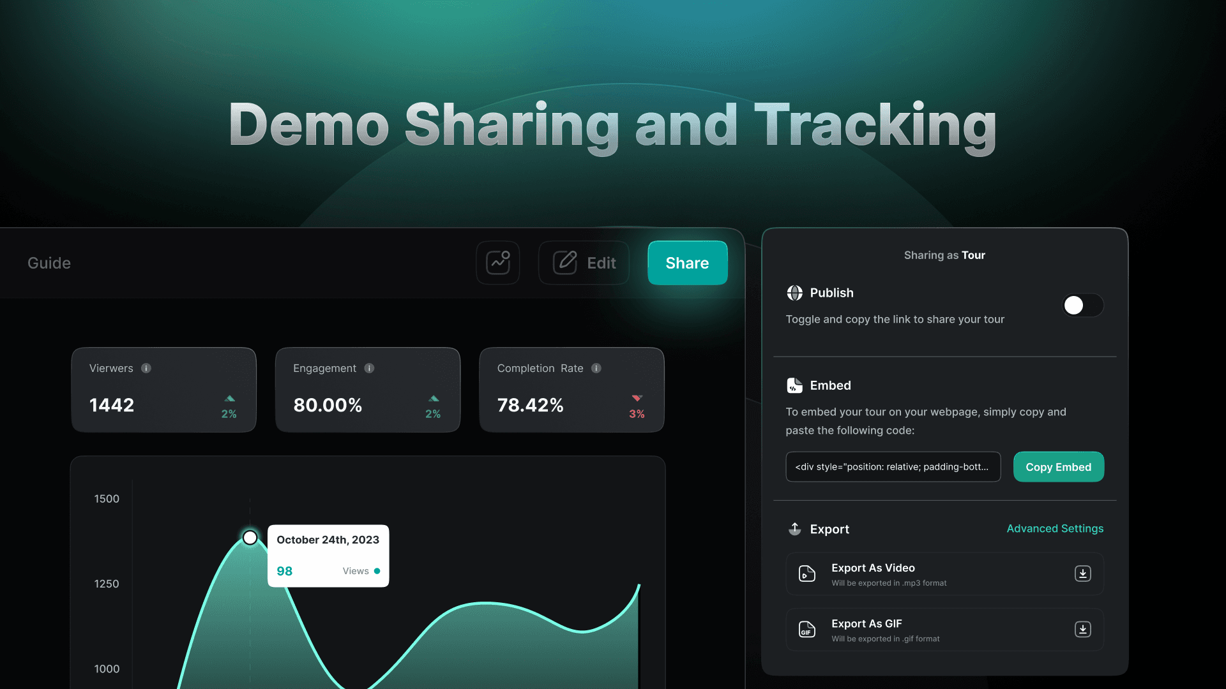Open Advanced Settings link
The image size is (1226, 689).
1055,528
